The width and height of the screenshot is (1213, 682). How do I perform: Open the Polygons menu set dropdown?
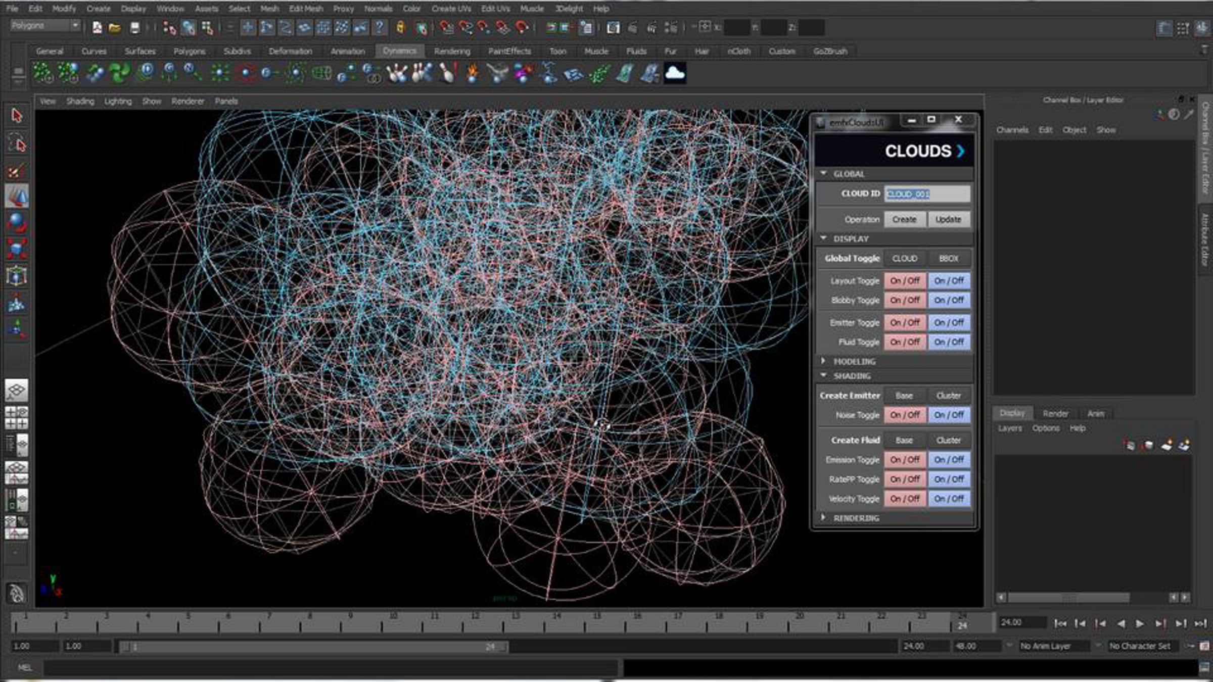point(45,26)
